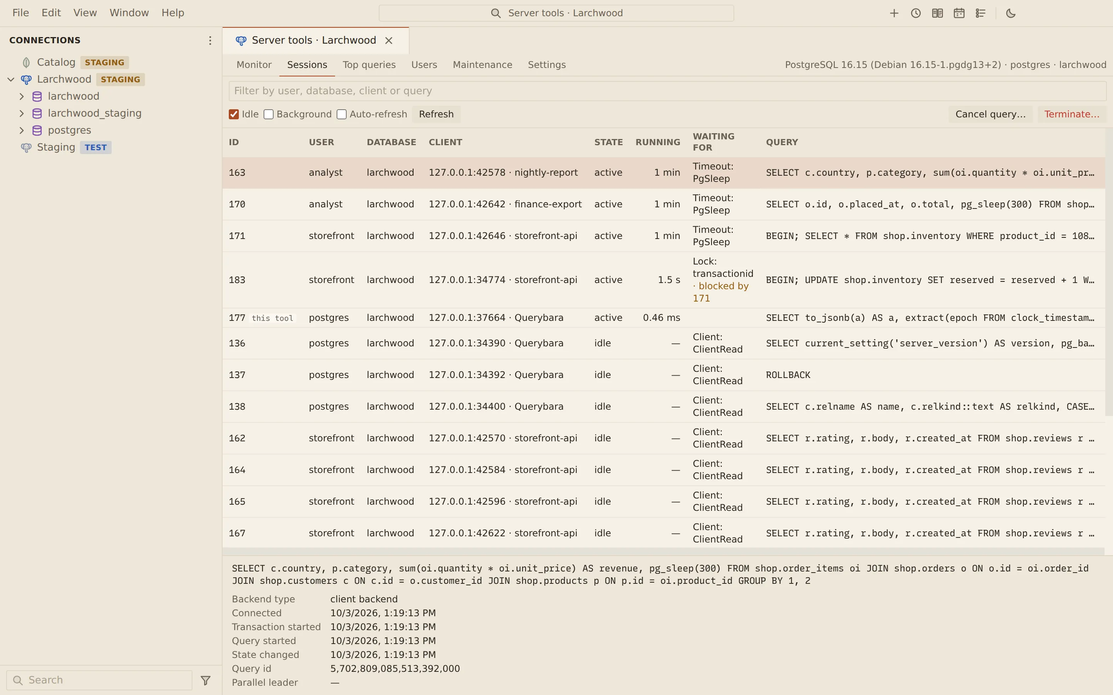The width and height of the screenshot is (1113, 695).
Task: Focus the session filter input field
Action: point(667,91)
